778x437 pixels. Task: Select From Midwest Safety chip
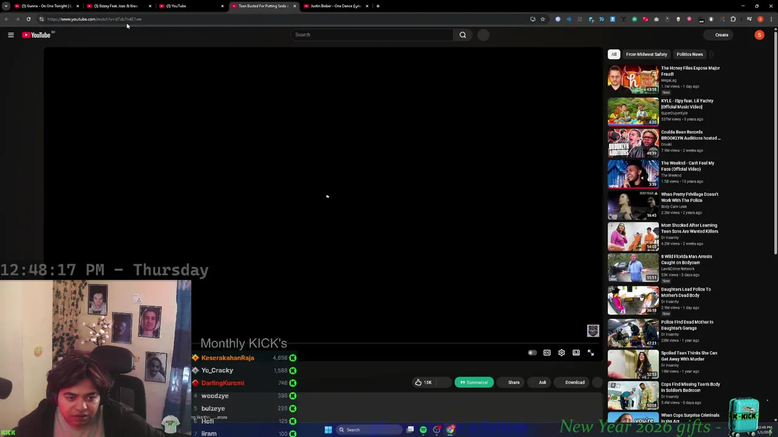[646, 54]
